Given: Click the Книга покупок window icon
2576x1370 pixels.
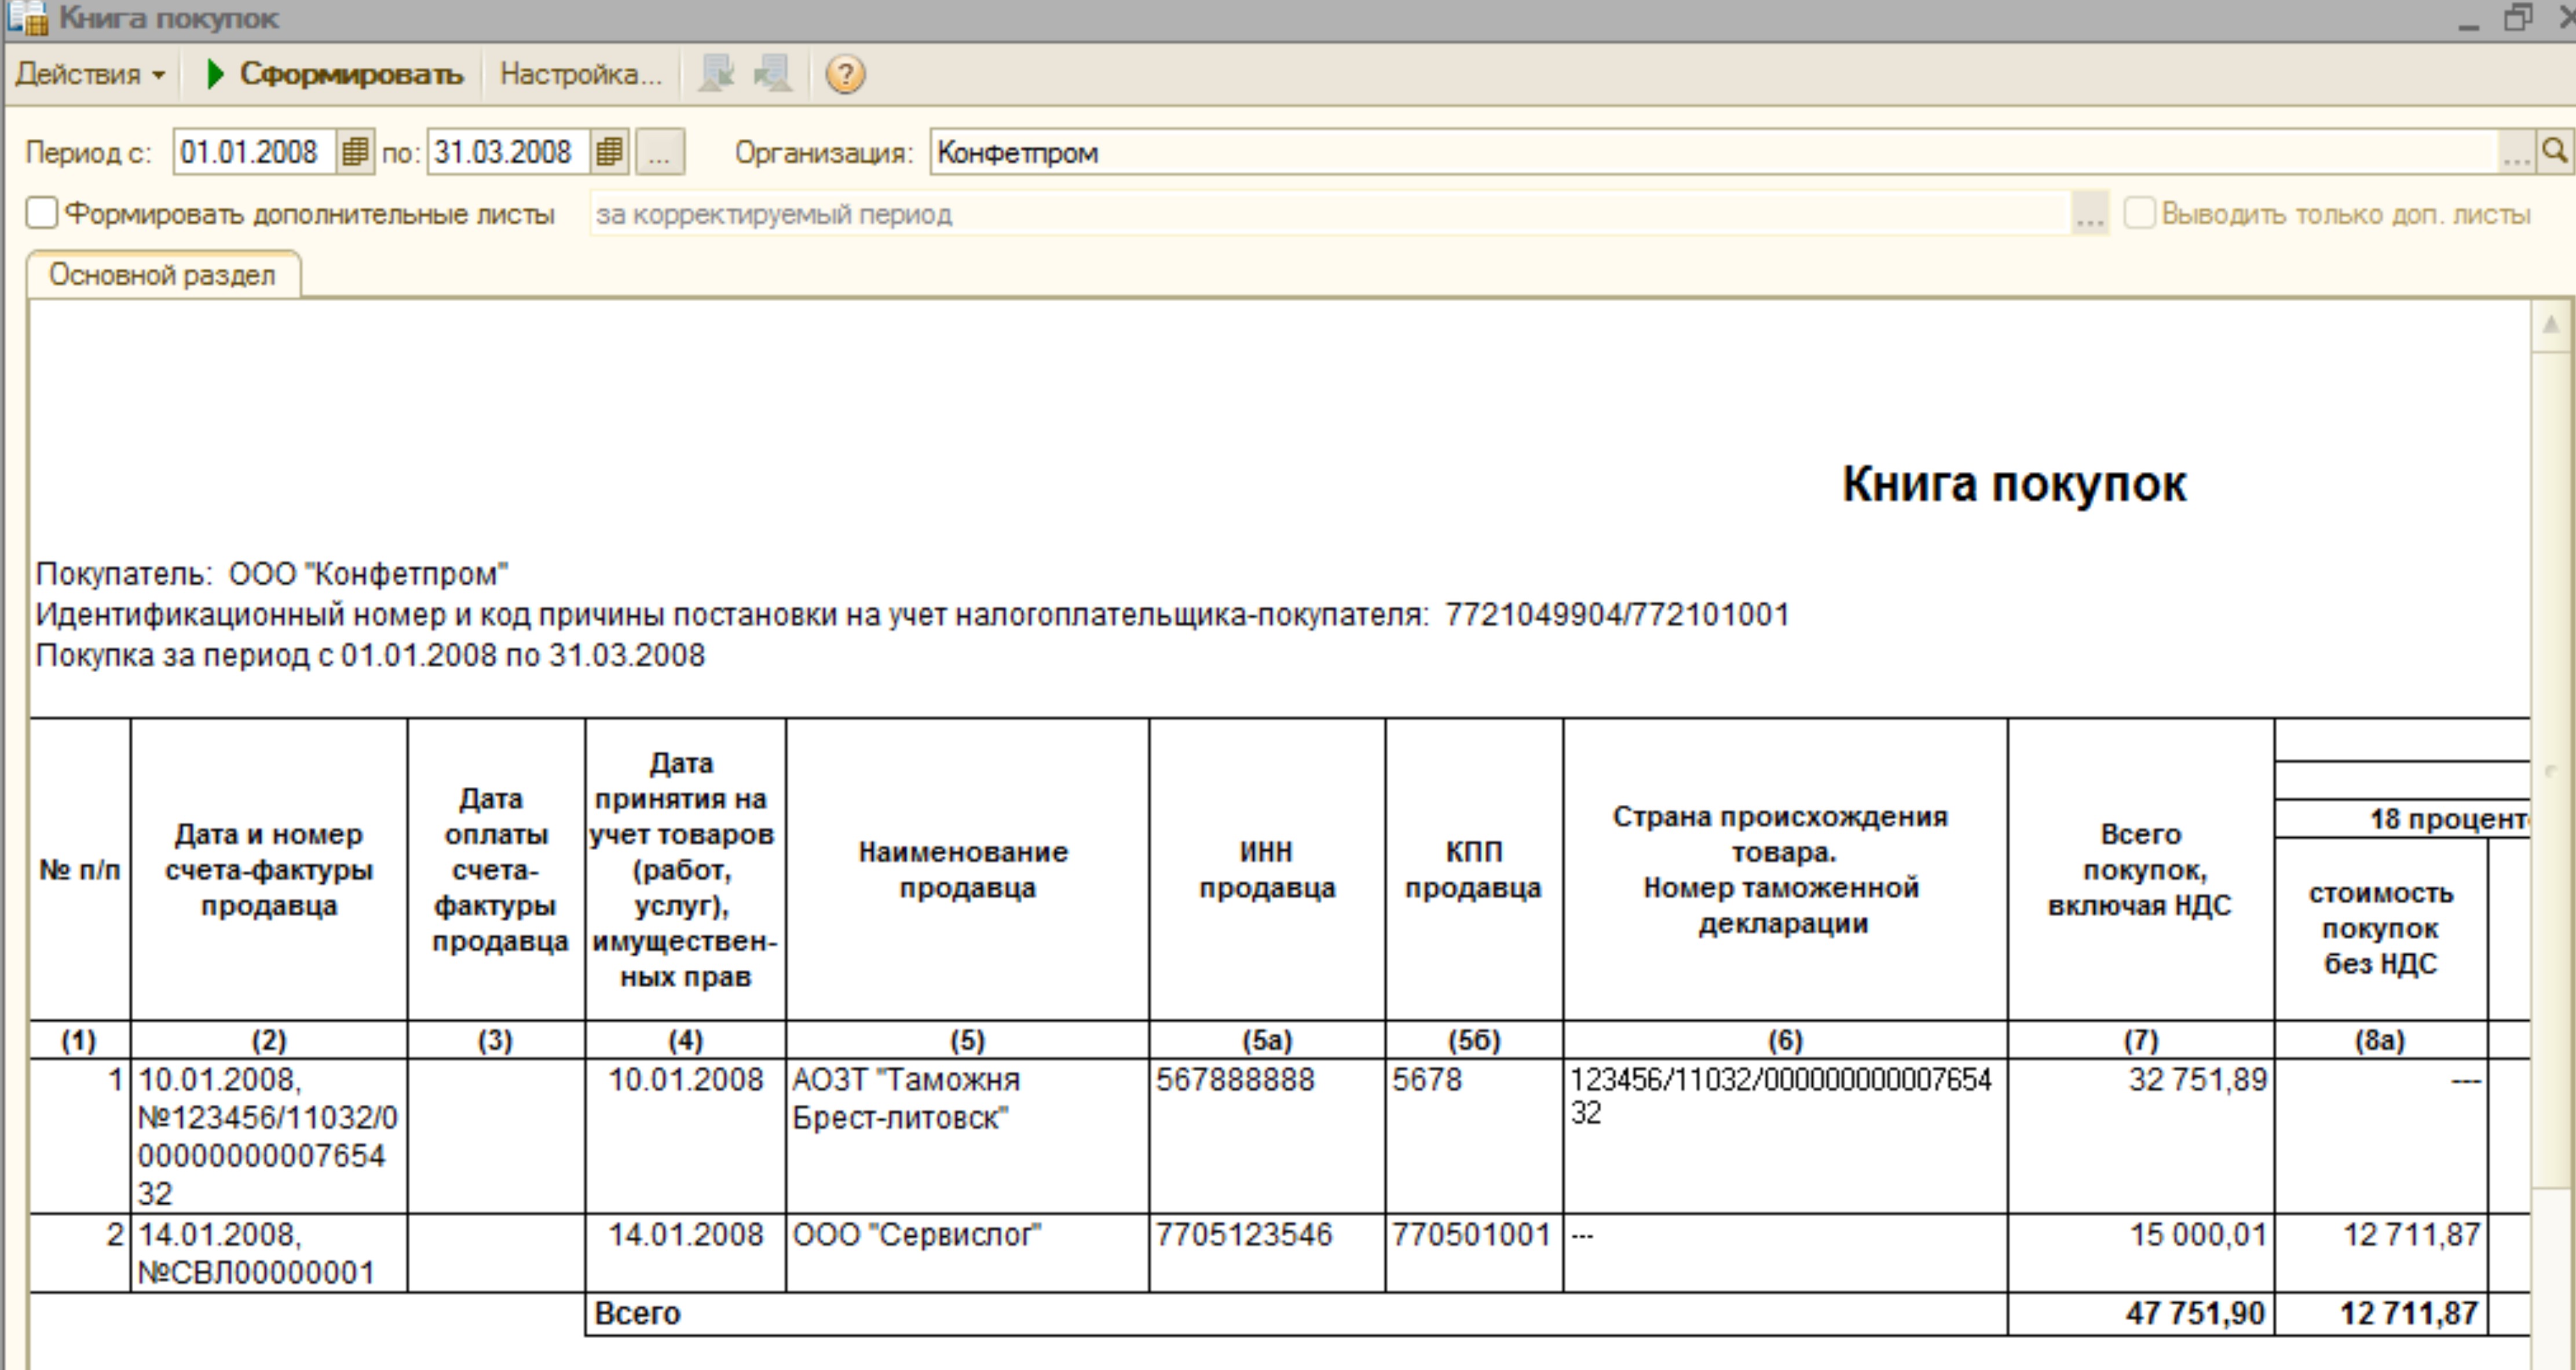Looking at the screenshot, I should (28, 18).
